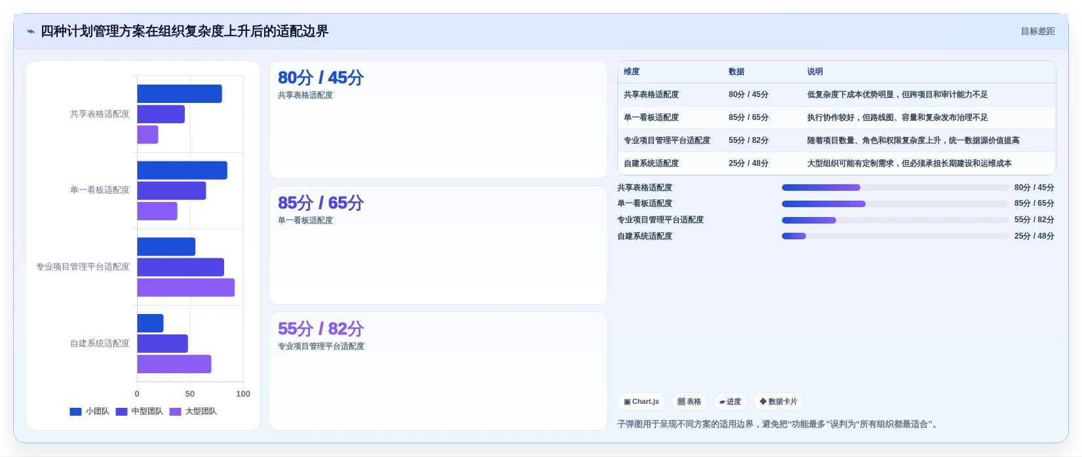The width and height of the screenshot is (1082, 457).
Task: Toggle the 中型团队 legend swatch
Action: coord(121,412)
